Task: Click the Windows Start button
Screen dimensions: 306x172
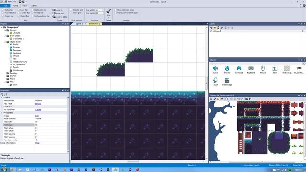Action: 4,170
